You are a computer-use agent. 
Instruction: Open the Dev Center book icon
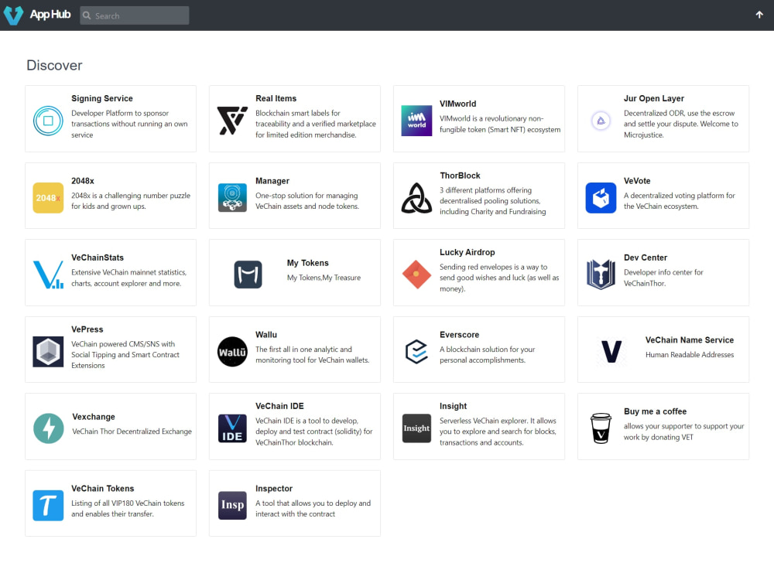601,275
